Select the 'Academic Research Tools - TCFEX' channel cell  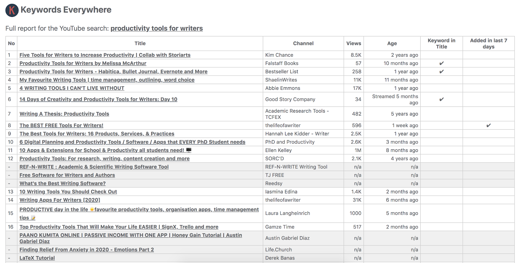[303, 114]
